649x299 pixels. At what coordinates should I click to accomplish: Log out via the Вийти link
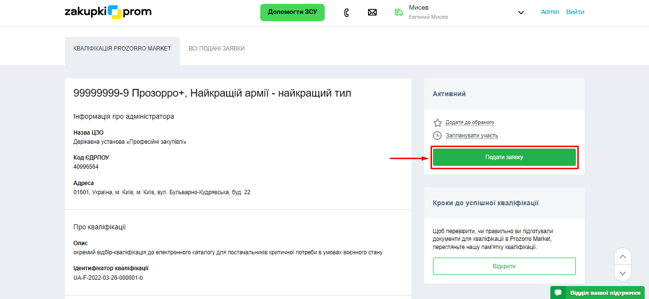coord(575,12)
